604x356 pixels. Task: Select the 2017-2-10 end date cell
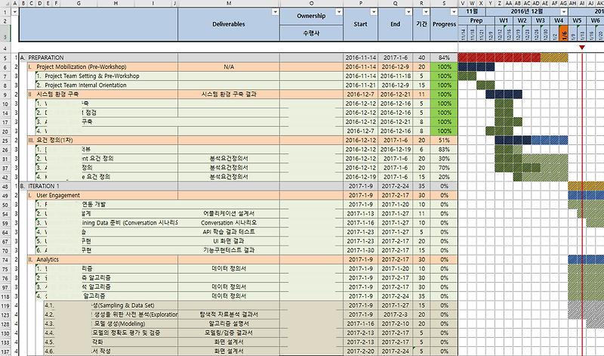tap(395, 323)
